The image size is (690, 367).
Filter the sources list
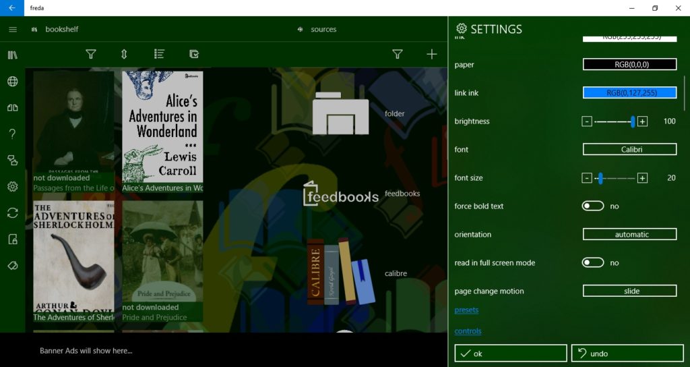398,54
